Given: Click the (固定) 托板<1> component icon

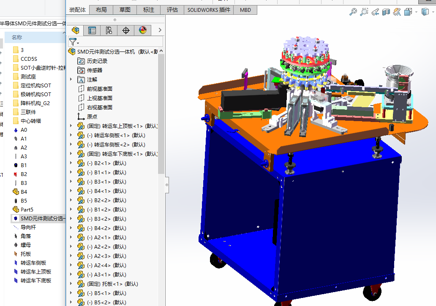Looking at the screenshot, I should click(x=81, y=284).
